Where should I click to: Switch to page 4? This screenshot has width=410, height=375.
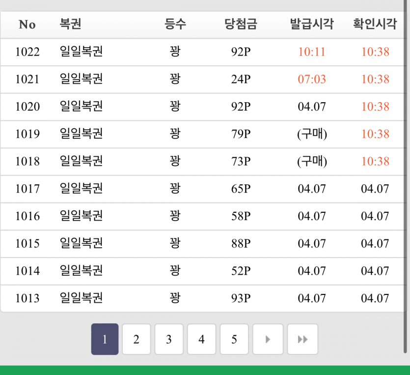pos(201,339)
